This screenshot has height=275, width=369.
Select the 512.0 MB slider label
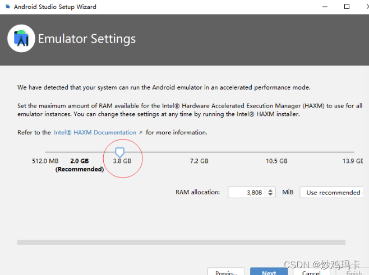point(45,161)
